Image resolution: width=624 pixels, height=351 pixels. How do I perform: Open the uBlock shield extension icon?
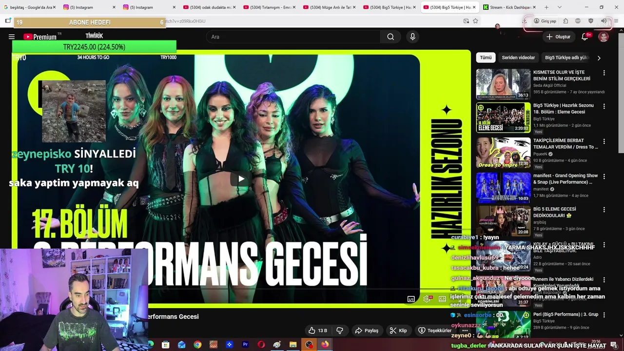click(x=591, y=21)
